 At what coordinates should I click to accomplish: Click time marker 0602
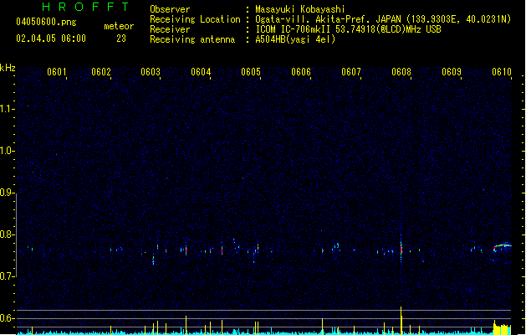point(101,72)
